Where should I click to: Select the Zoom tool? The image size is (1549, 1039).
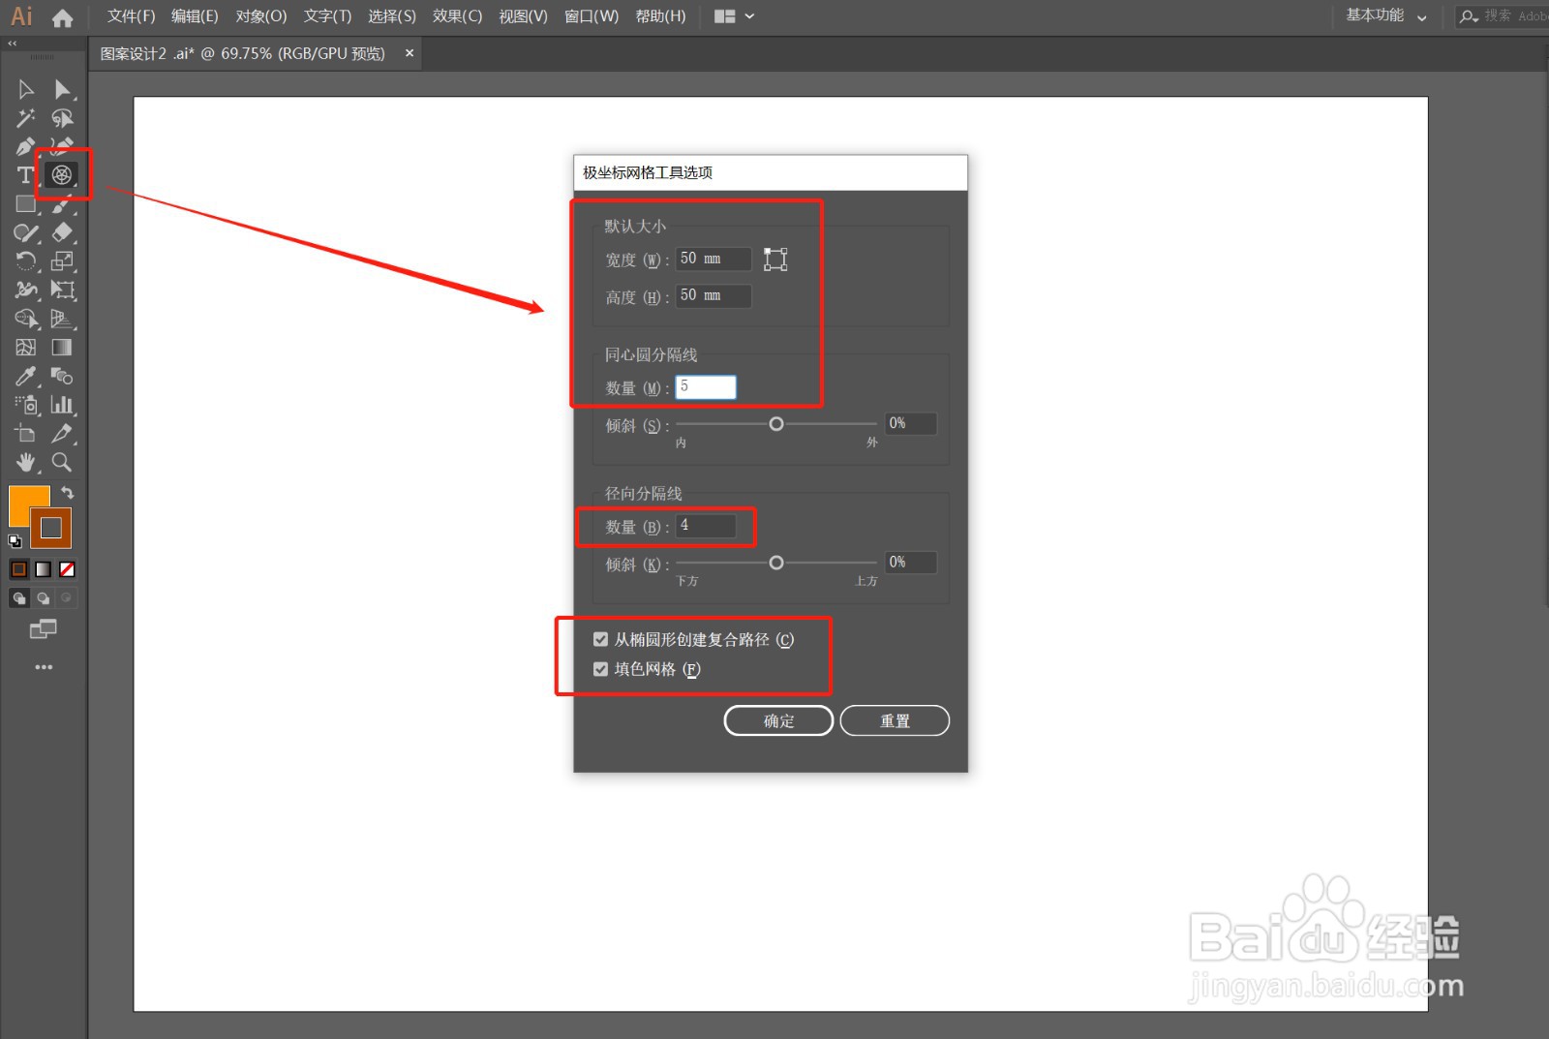coord(62,462)
